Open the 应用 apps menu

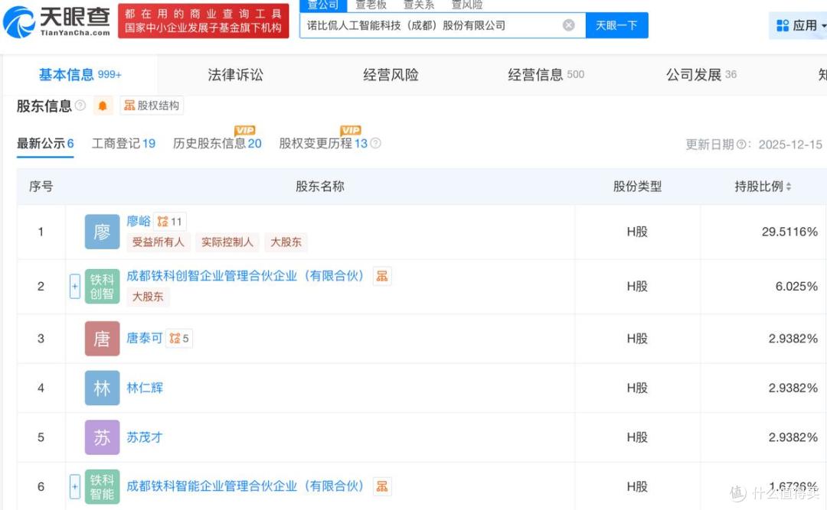pos(800,25)
